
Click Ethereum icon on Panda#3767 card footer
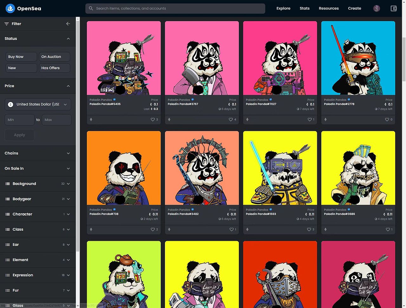[x=169, y=119]
